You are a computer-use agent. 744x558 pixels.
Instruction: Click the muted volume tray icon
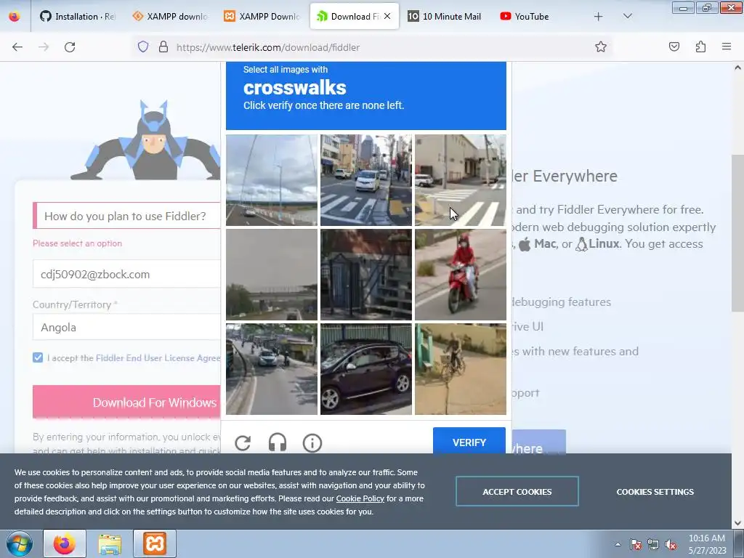[671, 544]
